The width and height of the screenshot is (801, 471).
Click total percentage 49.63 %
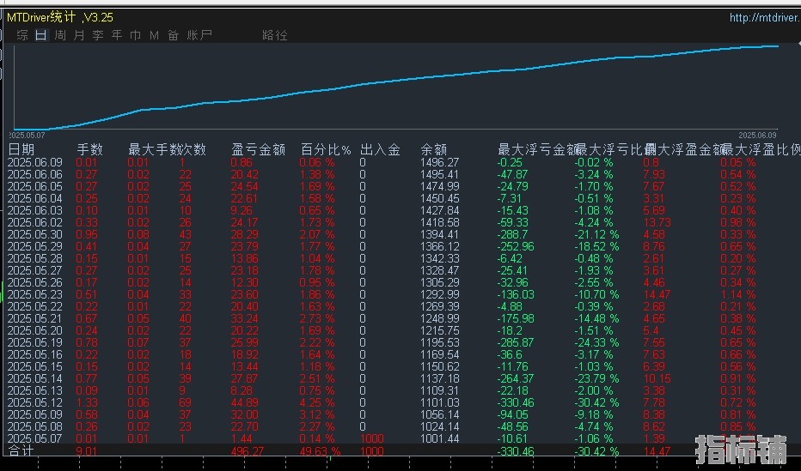click(320, 451)
